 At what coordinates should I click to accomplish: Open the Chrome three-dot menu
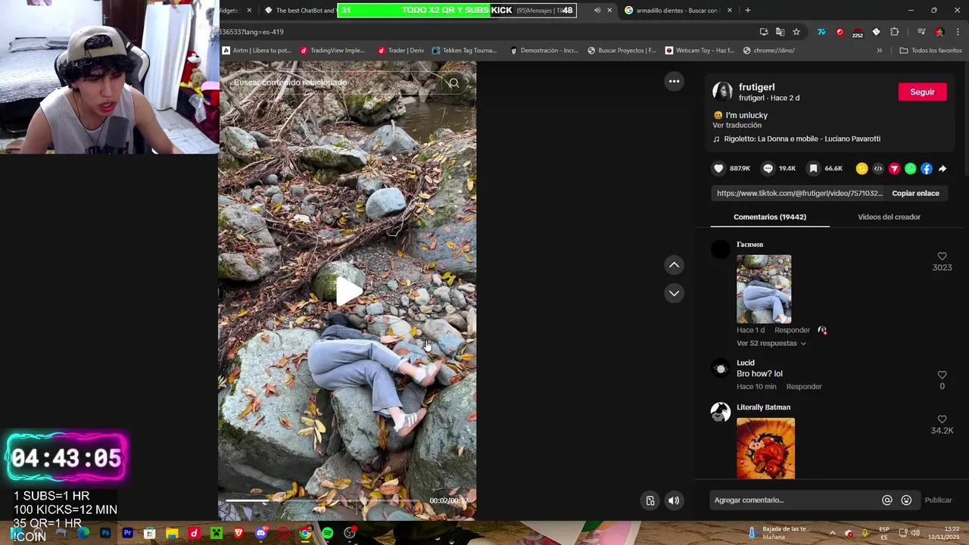coord(958,32)
